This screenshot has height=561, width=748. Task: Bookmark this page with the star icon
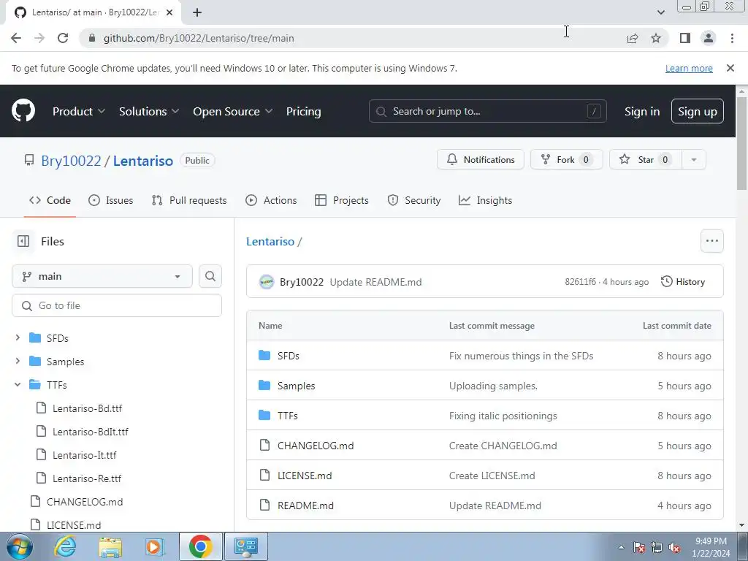(x=656, y=38)
